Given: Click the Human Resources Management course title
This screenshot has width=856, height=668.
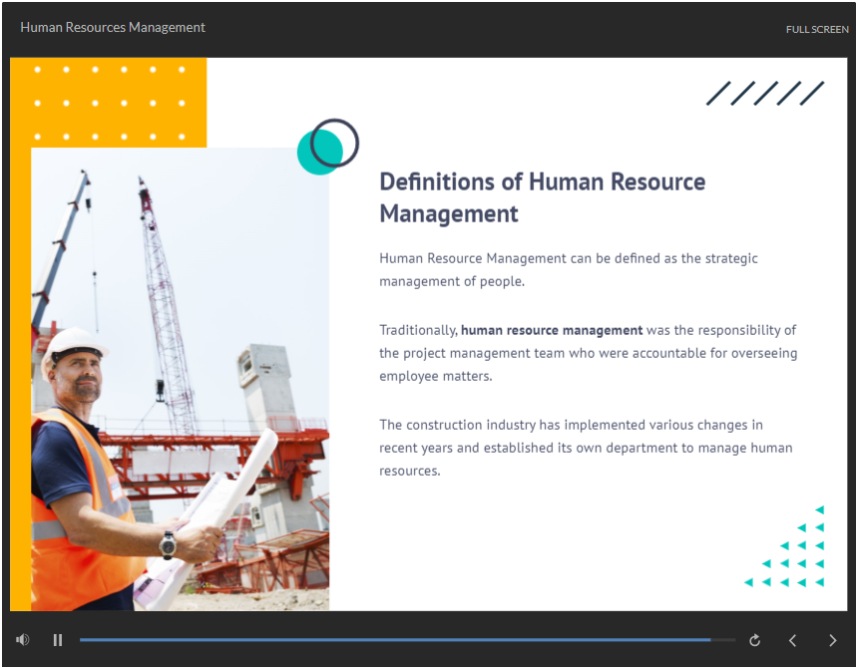Looking at the screenshot, I should (x=112, y=27).
